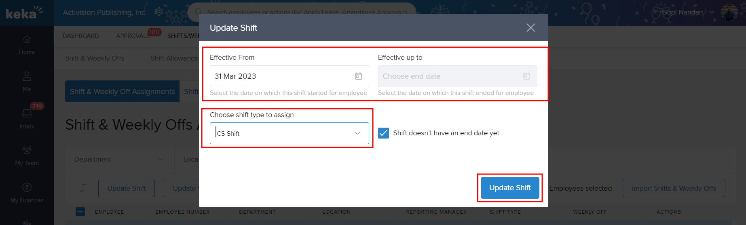Open the Home sidebar icon
746x225 pixels.
click(27, 40)
